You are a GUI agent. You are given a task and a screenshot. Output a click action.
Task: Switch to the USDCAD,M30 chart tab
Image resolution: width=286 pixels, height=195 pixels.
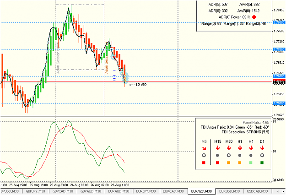point(257,191)
